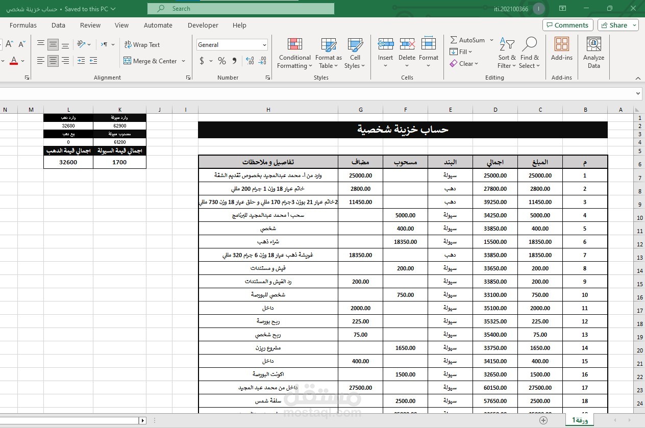
Task: Open the Ribbon Display Options icon
Action: pyautogui.click(x=562, y=9)
